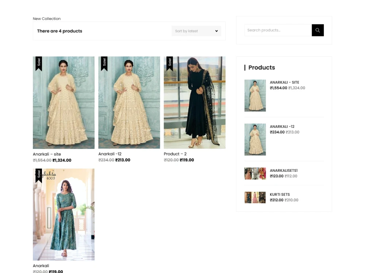The width and height of the screenshot is (365, 273).
Task: Open the Anarkali -12 product image
Action: pyautogui.click(x=129, y=102)
